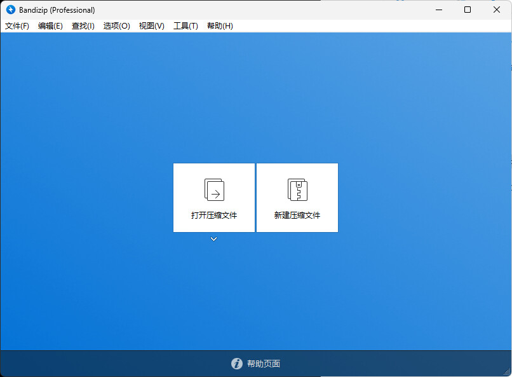Click the 新建压缩文件 tile
The height and width of the screenshot is (377, 512).
coord(297,198)
